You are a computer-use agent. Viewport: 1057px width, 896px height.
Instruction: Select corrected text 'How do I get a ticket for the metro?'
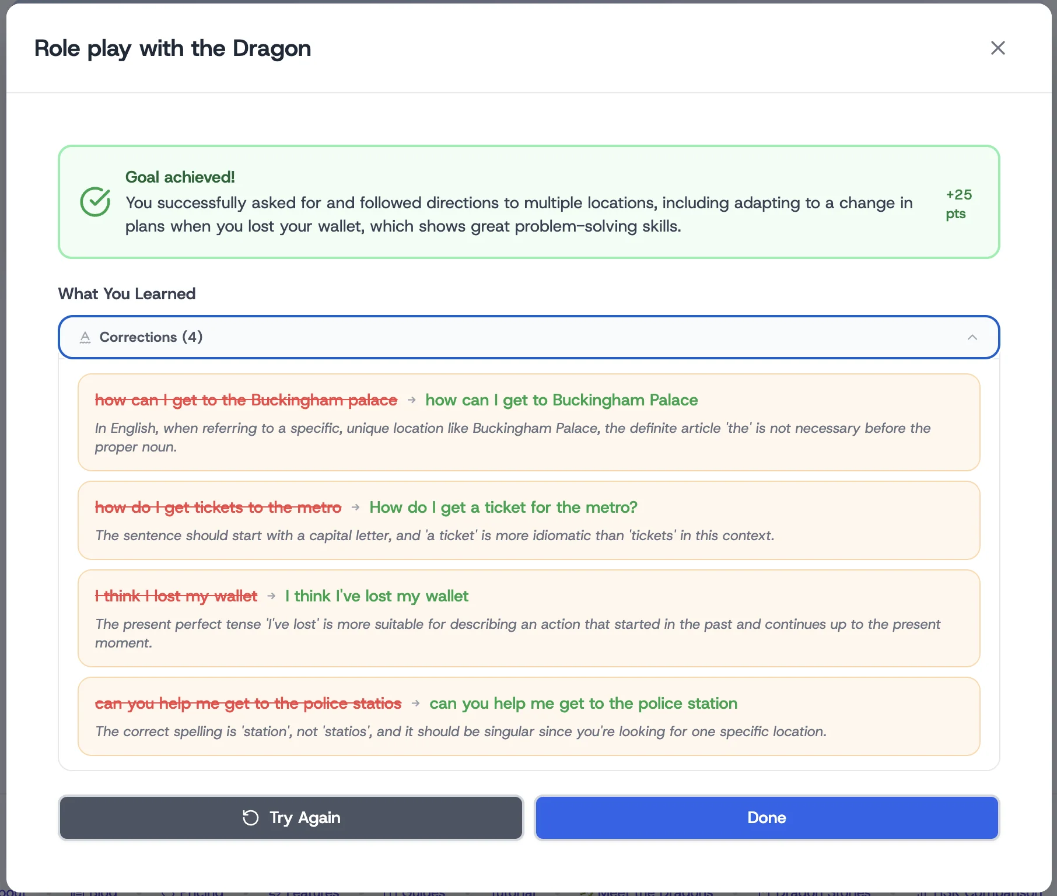(503, 508)
